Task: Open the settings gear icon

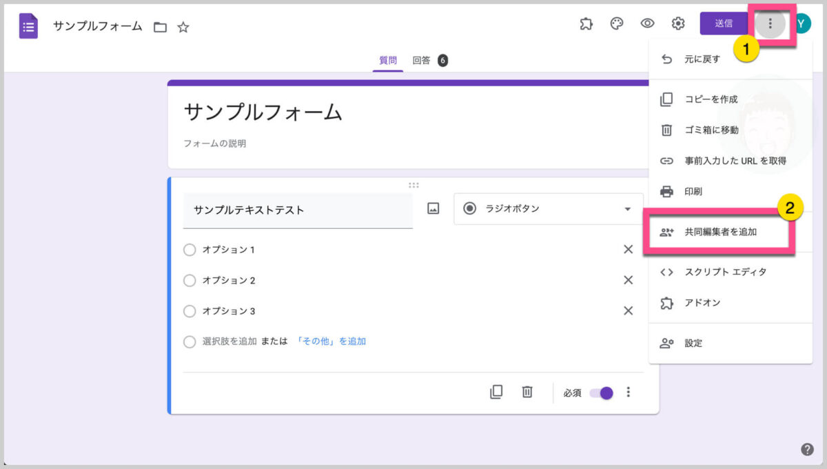Action: pyautogui.click(x=678, y=23)
